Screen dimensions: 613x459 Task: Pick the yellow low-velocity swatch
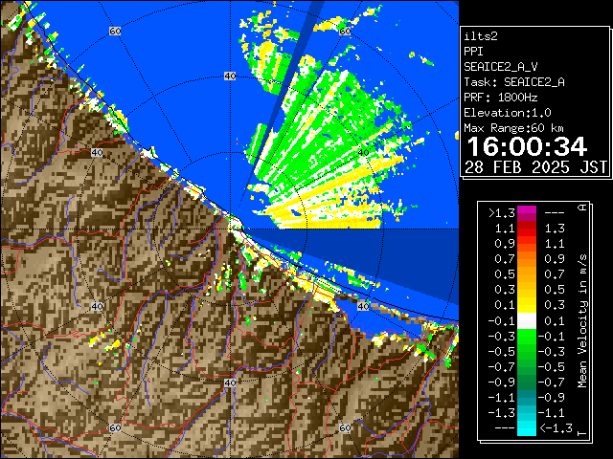(x=527, y=305)
